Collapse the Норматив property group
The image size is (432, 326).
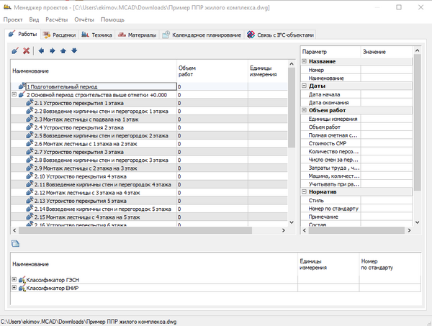click(304, 191)
